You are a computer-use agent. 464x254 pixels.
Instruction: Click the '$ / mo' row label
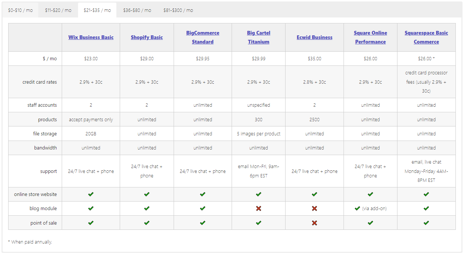[50, 59]
